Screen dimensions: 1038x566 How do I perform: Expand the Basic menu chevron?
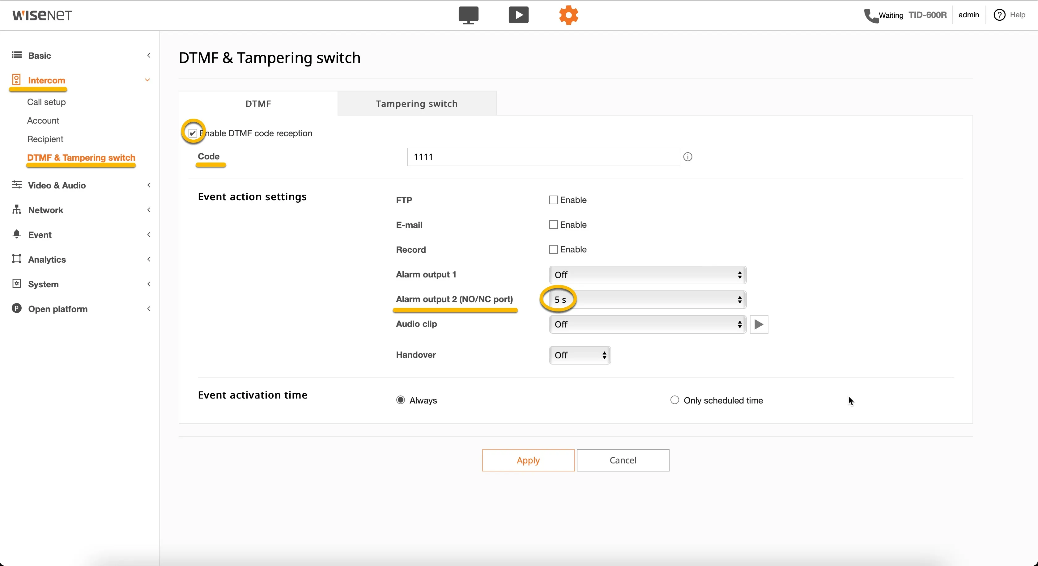pos(149,55)
